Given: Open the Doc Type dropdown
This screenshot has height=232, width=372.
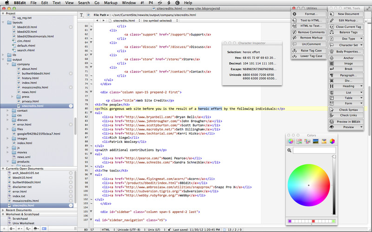Looking at the screenshot, I should pyautogui.click(x=348, y=39).
